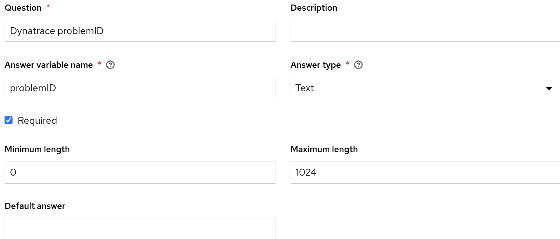Expand Answer type dropdown via caret arrow

point(549,88)
